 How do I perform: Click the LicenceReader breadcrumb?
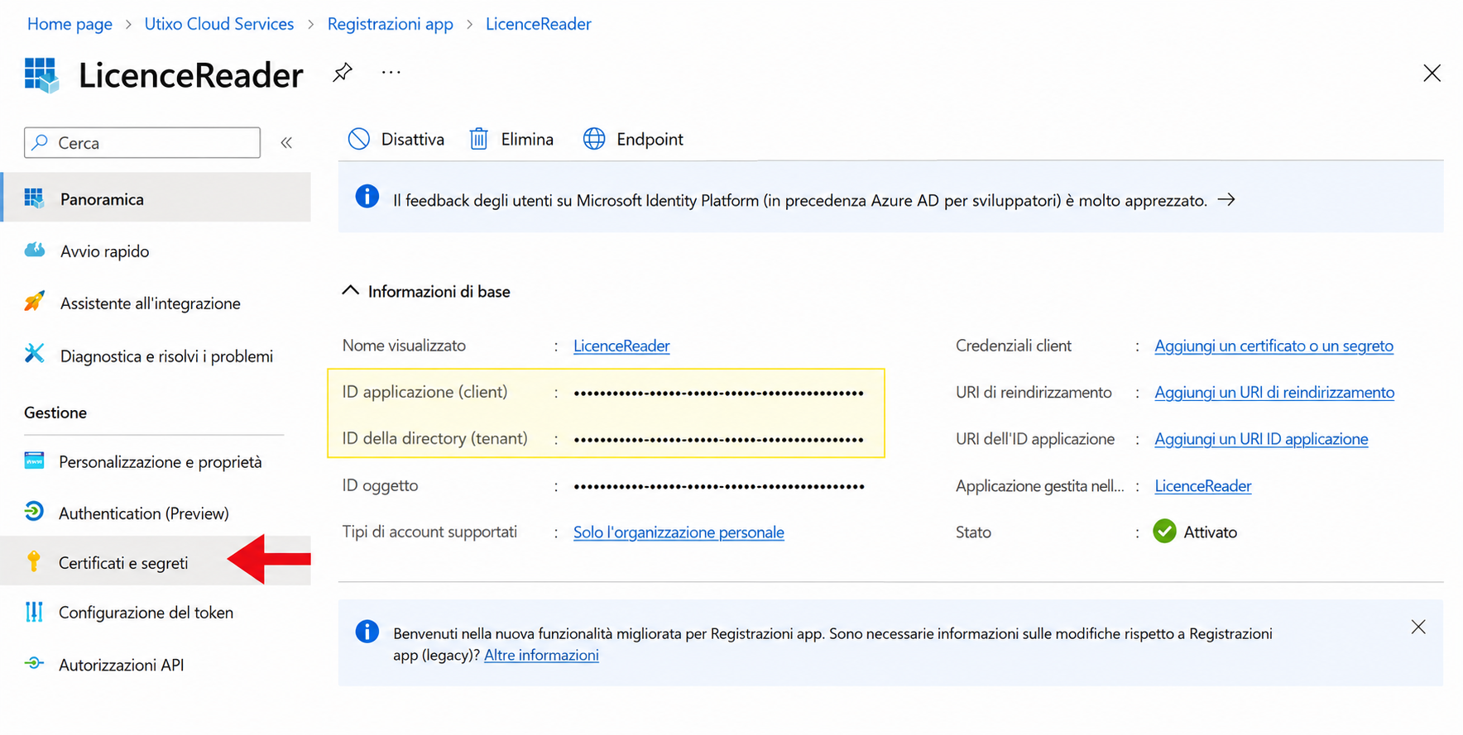pyautogui.click(x=539, y=24)
